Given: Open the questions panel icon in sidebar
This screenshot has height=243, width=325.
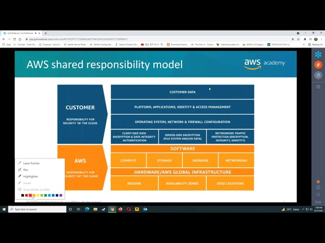Looking at the screenshot, I should [x=318, y=87].
